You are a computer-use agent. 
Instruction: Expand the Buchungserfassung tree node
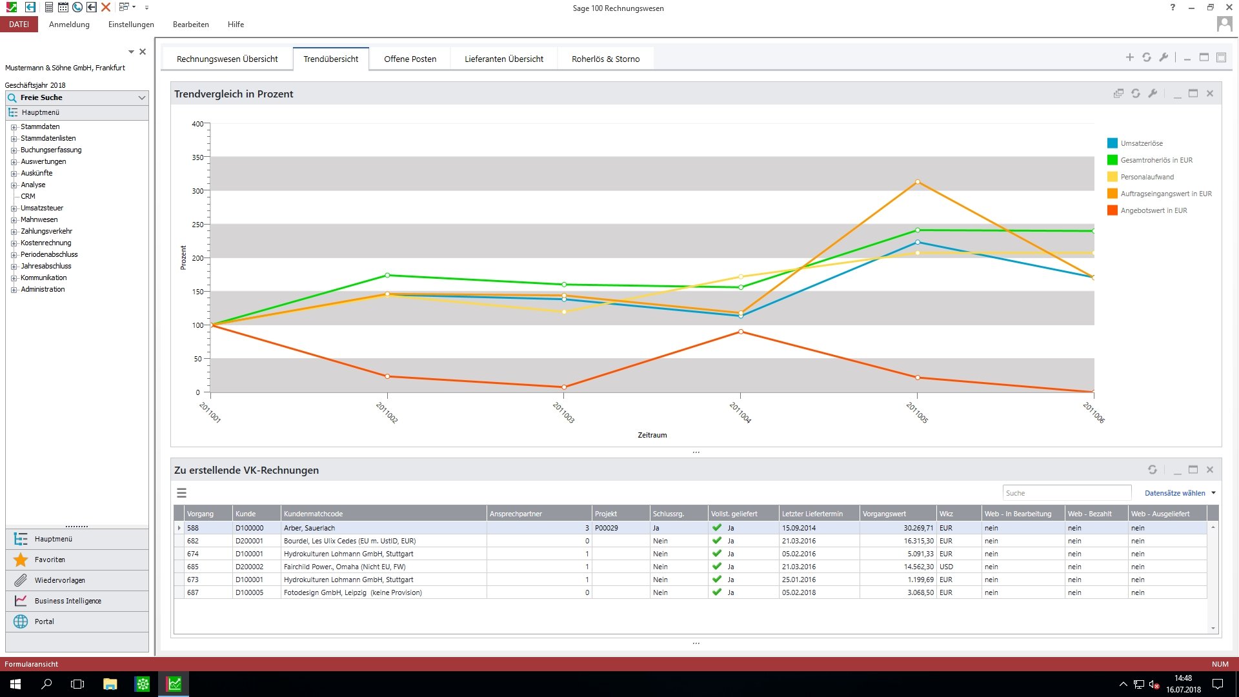(14, 150)
